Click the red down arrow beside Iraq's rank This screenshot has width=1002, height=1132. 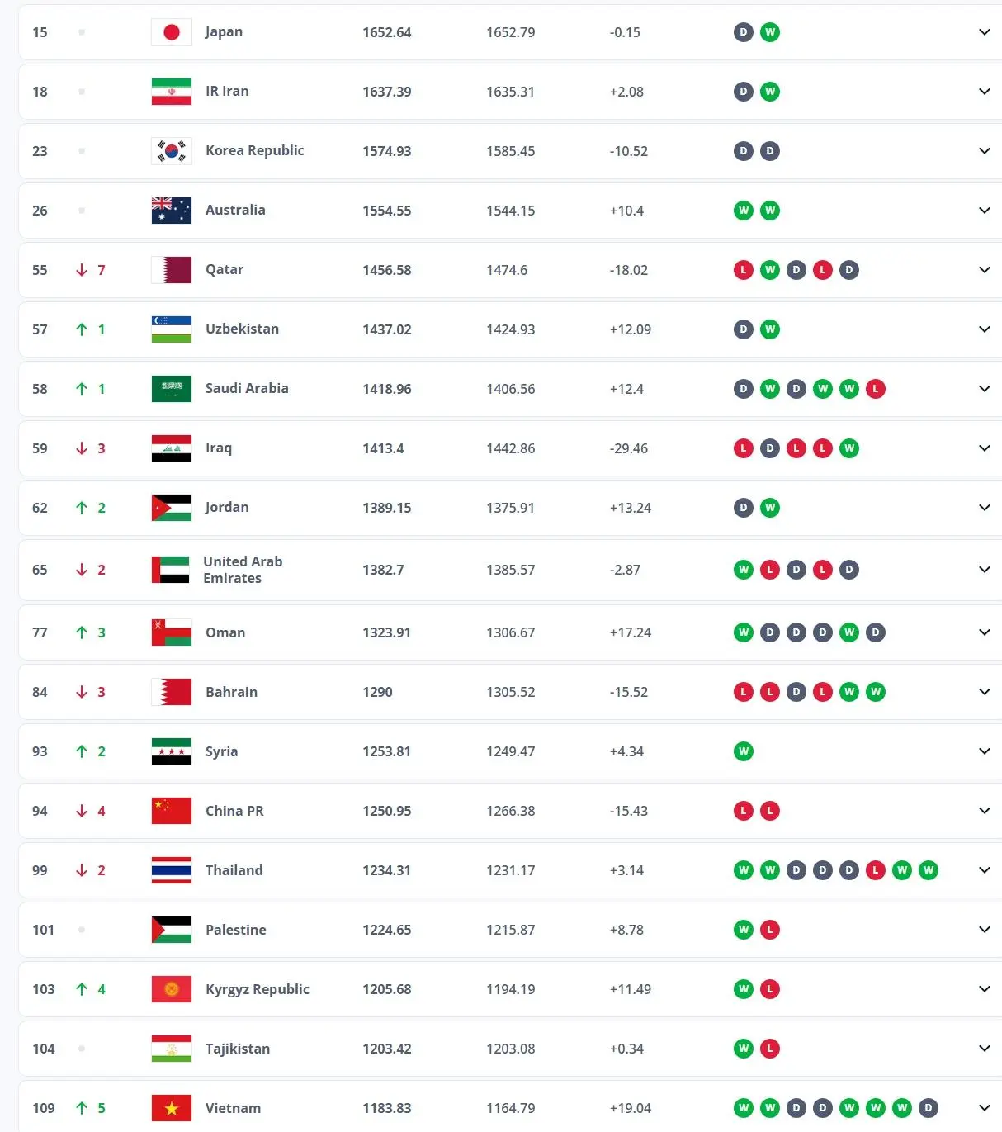click(82, 448)
